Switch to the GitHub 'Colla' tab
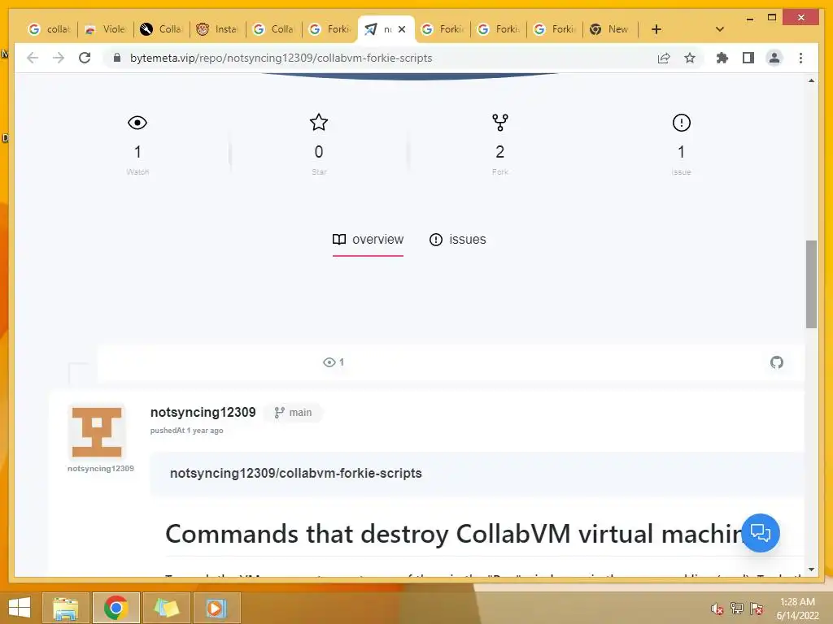The width and height of the screenshot is (833, 624). (x=162, y=29)
